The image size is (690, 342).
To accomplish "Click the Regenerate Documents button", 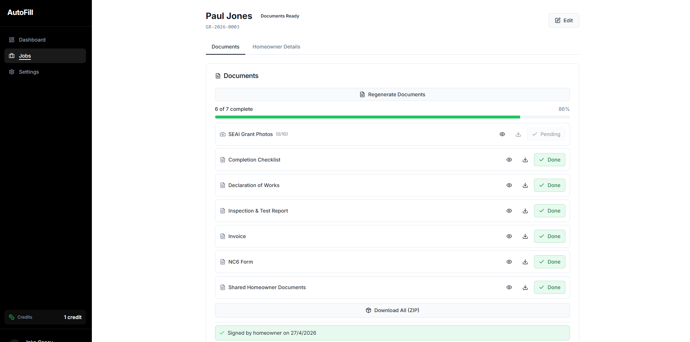I will click(392, 94).
